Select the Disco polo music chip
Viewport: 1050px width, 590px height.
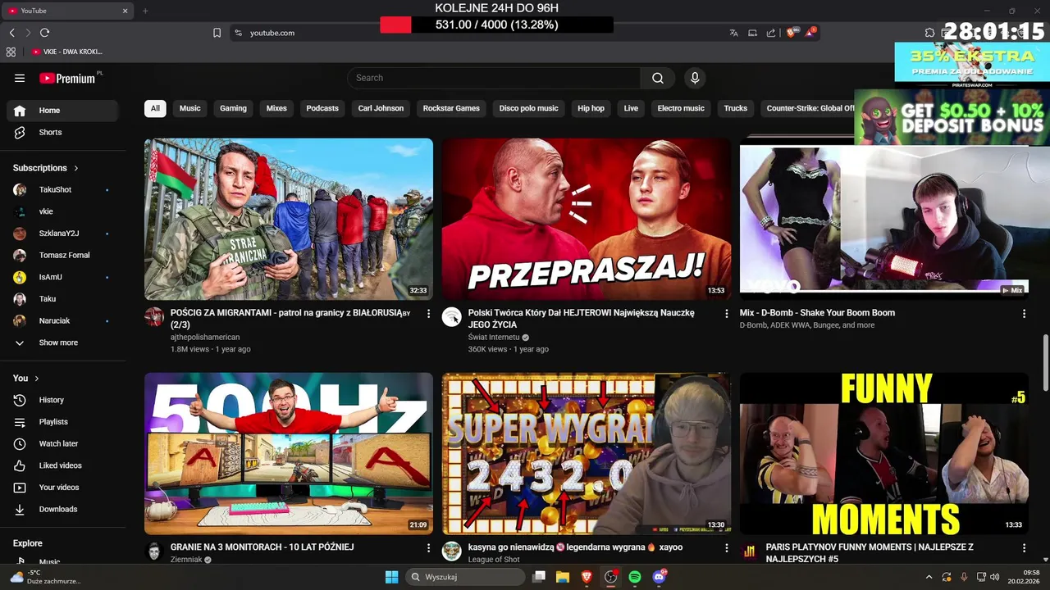(529, 108)
